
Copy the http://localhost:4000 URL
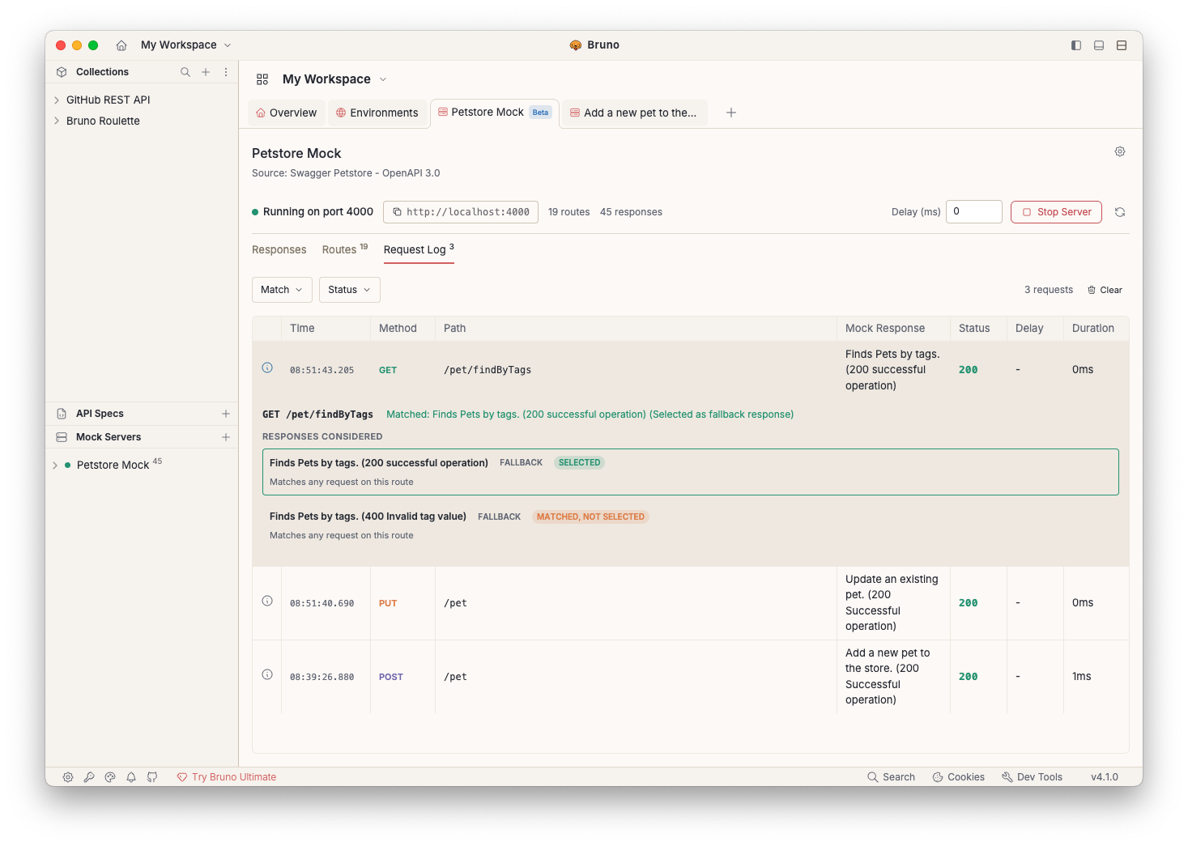point(461,212)
